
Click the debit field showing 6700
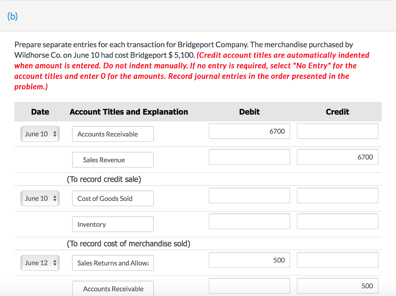click(x=249, y=131)
